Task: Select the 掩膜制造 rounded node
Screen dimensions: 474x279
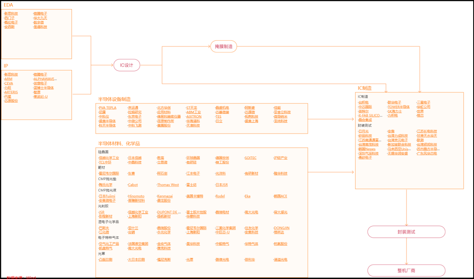Action: pos(224,46)
